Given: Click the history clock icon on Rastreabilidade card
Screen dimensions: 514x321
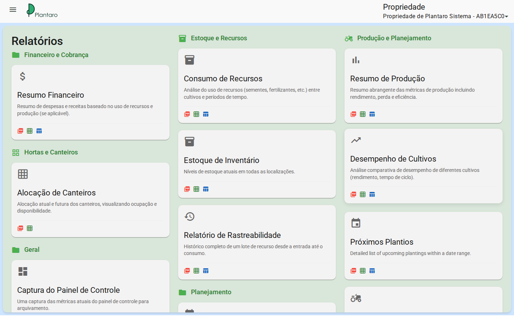Looking at the screenshot, I should pos(190,216).
